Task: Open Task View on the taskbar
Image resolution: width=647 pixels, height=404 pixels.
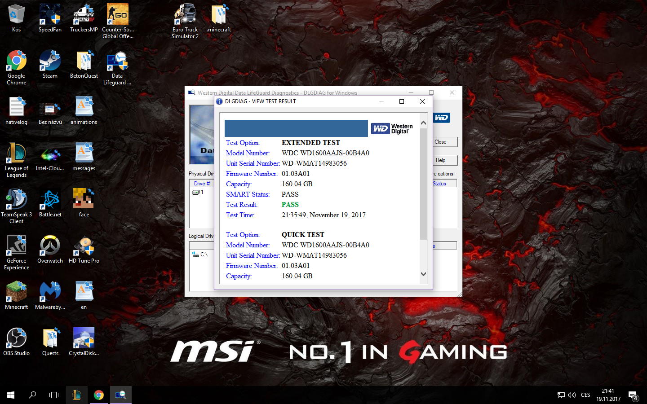Action: (54, 395)
